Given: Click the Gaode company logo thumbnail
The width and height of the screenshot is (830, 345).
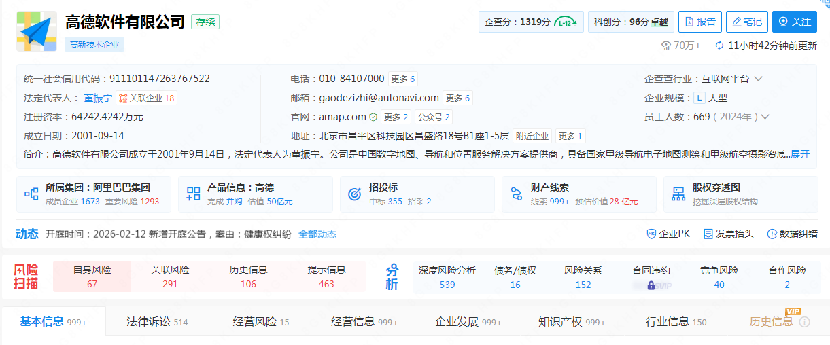Looking at the screenshot, I should tap(37, 31).
